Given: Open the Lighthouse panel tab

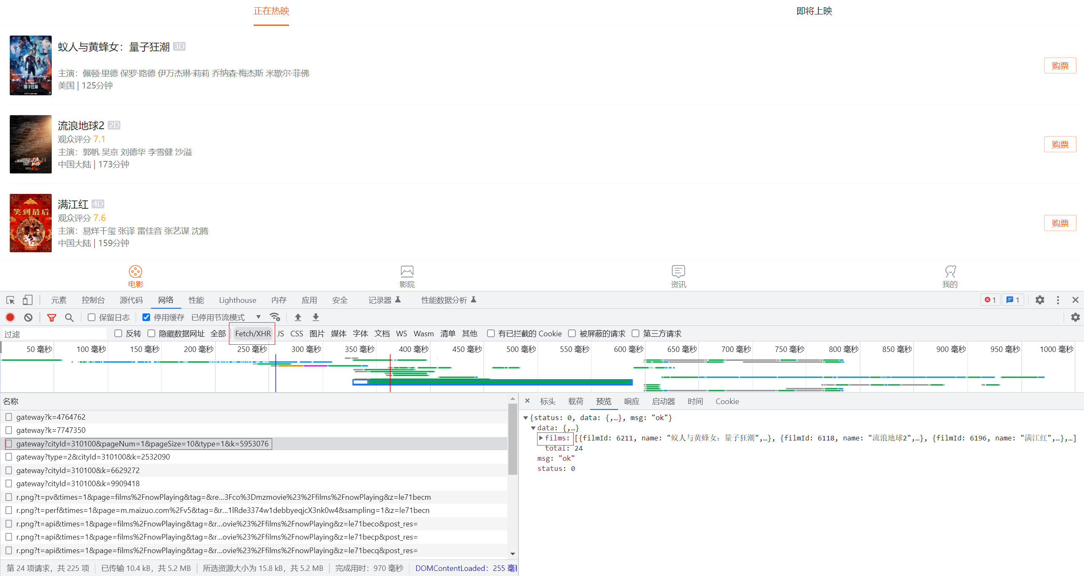Looking at the screenshot, I should [x=237, y=300].
